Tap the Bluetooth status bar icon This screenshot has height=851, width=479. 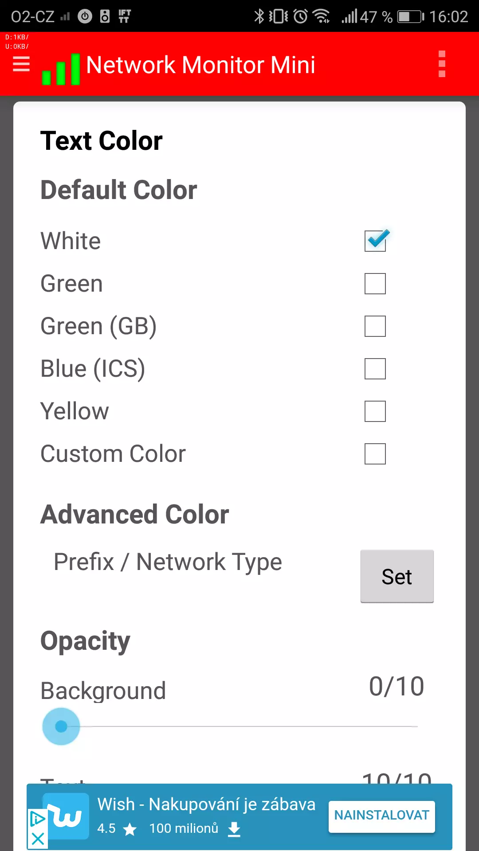click(259, 16)
